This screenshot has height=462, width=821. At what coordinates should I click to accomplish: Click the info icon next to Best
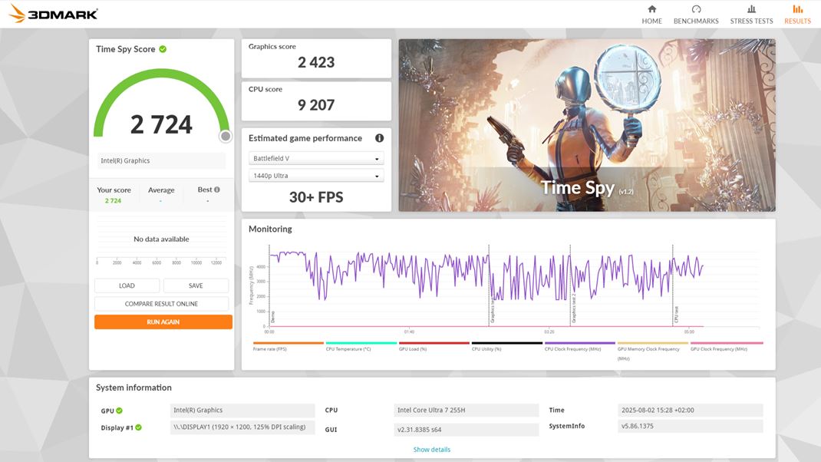[217, 190]
